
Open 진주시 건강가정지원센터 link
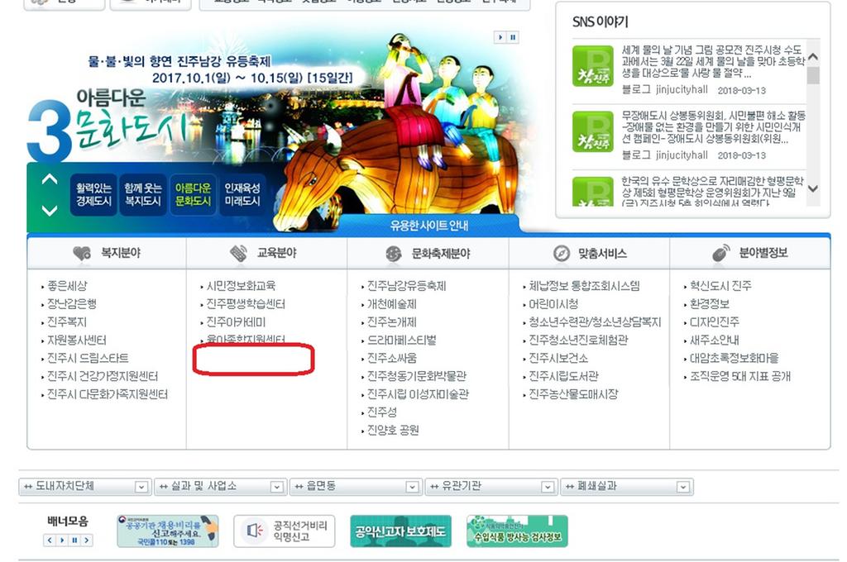103,376
